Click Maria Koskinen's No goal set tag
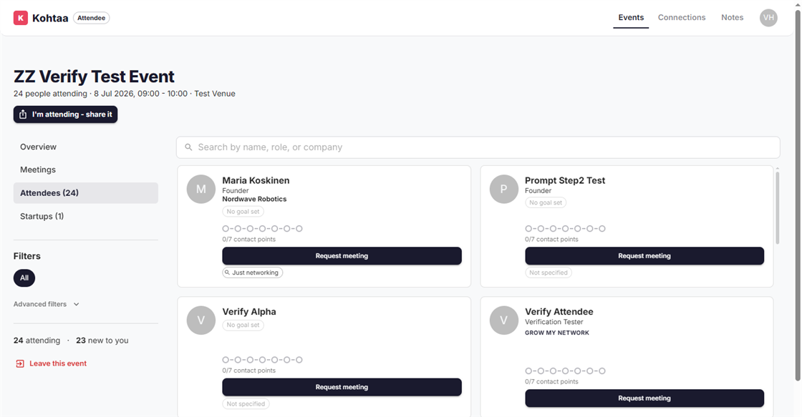The width and height of the screenshot is (802, 417). pos(243,212)
